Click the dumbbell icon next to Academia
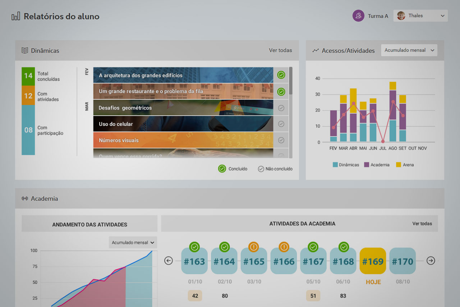Screen dimensions: 460x307 [25, 198]
